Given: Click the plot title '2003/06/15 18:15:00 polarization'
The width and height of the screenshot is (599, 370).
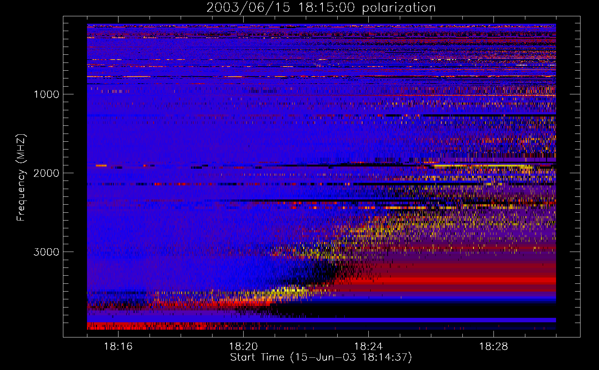Looking at the screenshot, I should [x=321, y=8].
